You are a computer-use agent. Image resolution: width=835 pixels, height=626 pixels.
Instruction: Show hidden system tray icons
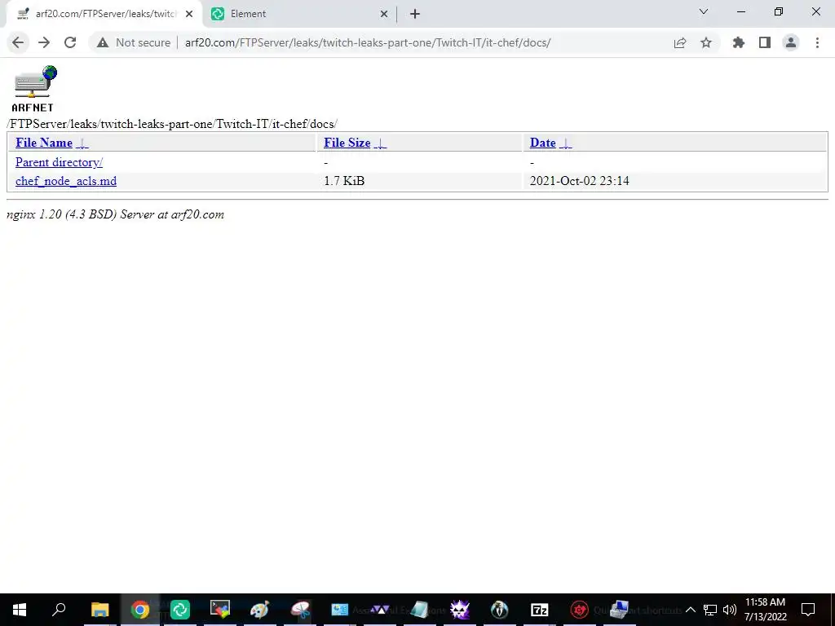click(x=690, y=610)
